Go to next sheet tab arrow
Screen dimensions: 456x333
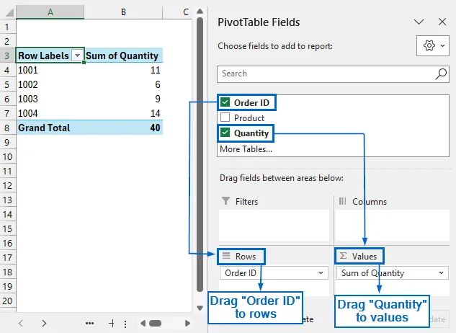pos(44,323)
